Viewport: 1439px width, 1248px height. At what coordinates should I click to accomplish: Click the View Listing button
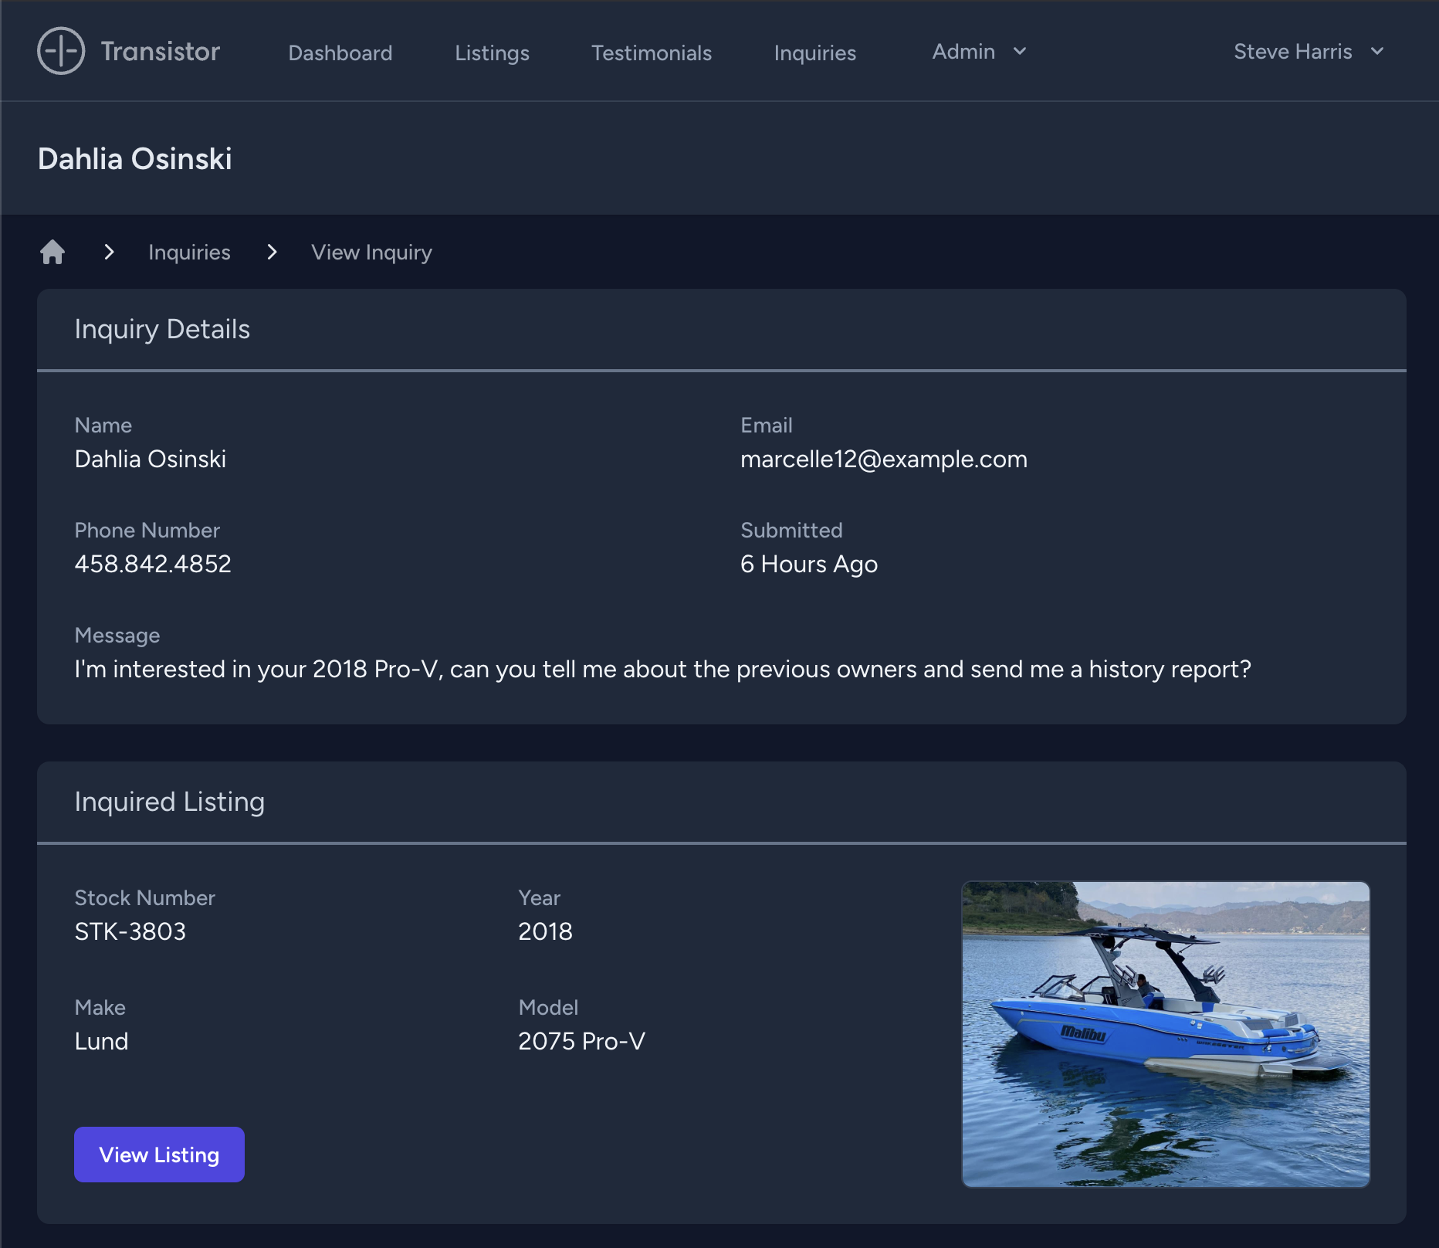coord(159,1155)
